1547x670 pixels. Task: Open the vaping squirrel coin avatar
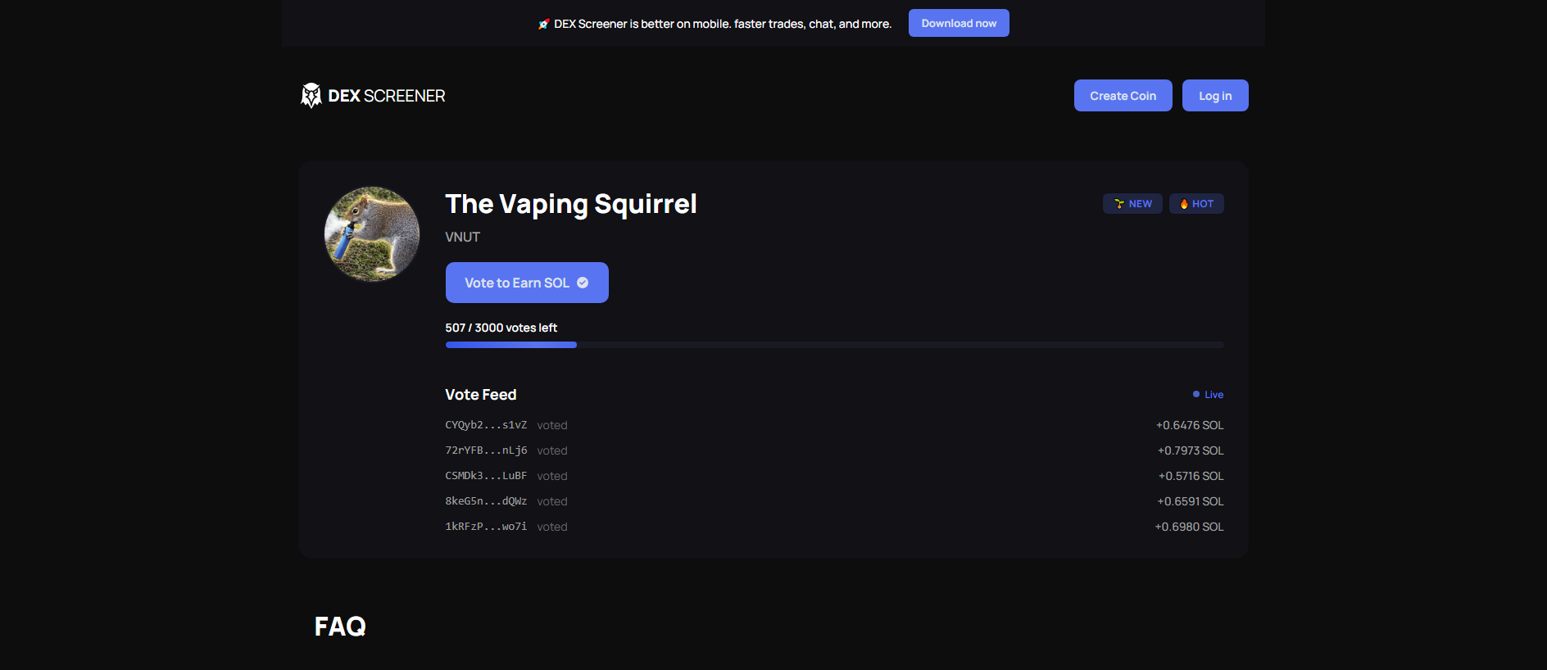(372, 234)
